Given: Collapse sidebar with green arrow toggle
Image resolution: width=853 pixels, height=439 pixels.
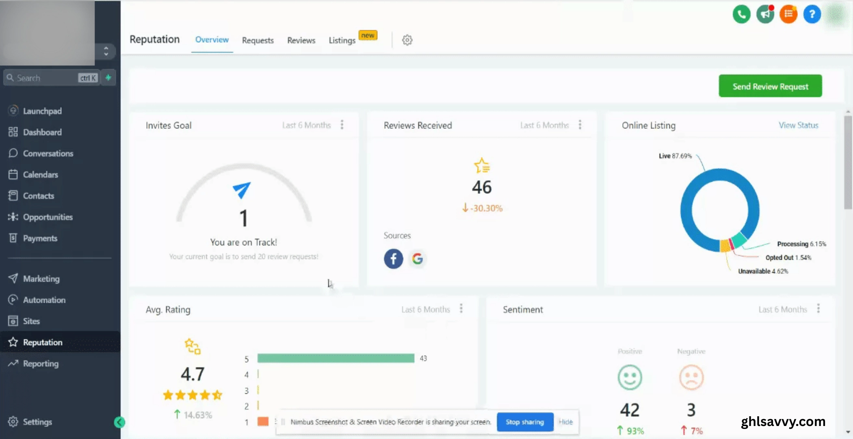Looking at the screenshot, I should (x=119, y=422).
